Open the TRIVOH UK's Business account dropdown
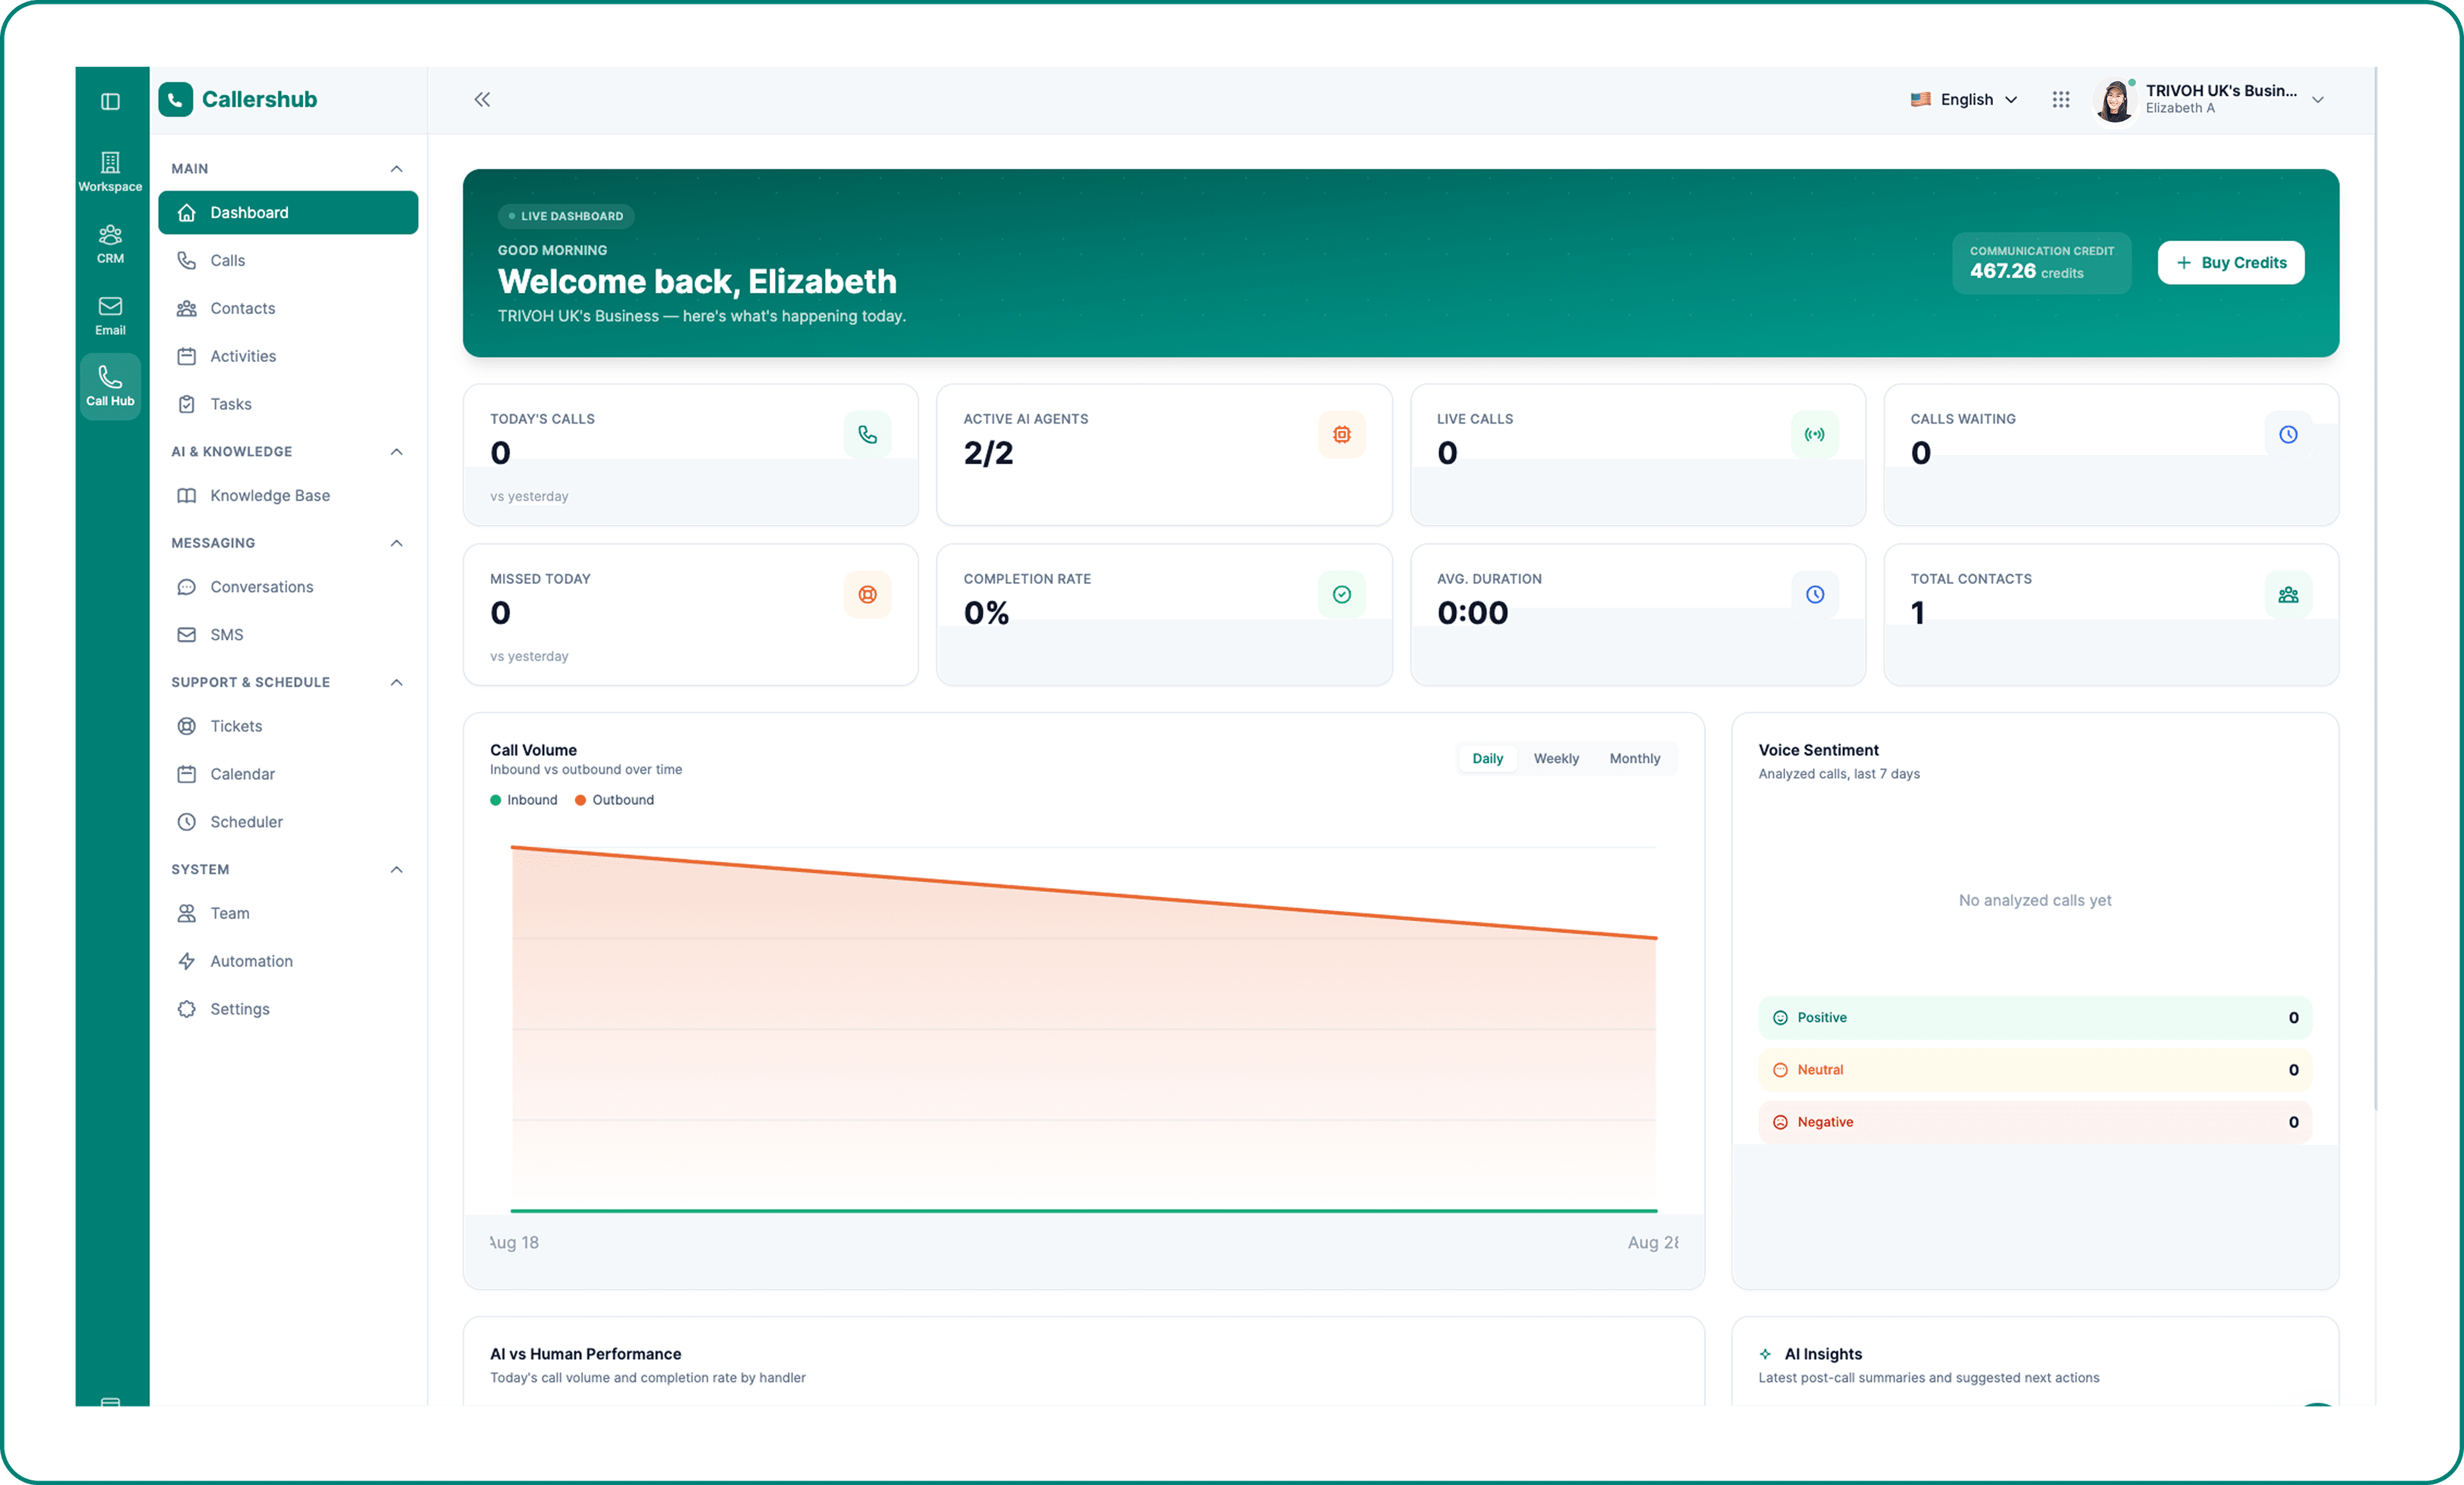The height and width of the screenshot is (1485, 2464). click(x=2210, y=99)
